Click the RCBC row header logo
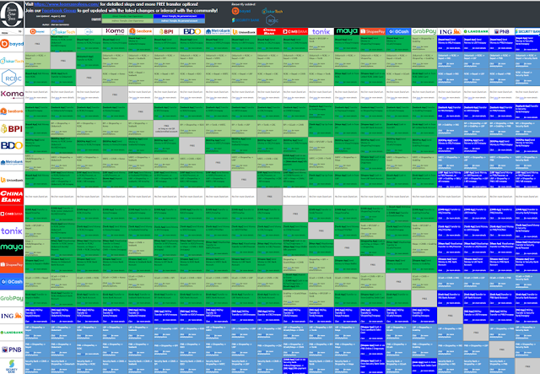540x374 pixels. tap(12, 78)
